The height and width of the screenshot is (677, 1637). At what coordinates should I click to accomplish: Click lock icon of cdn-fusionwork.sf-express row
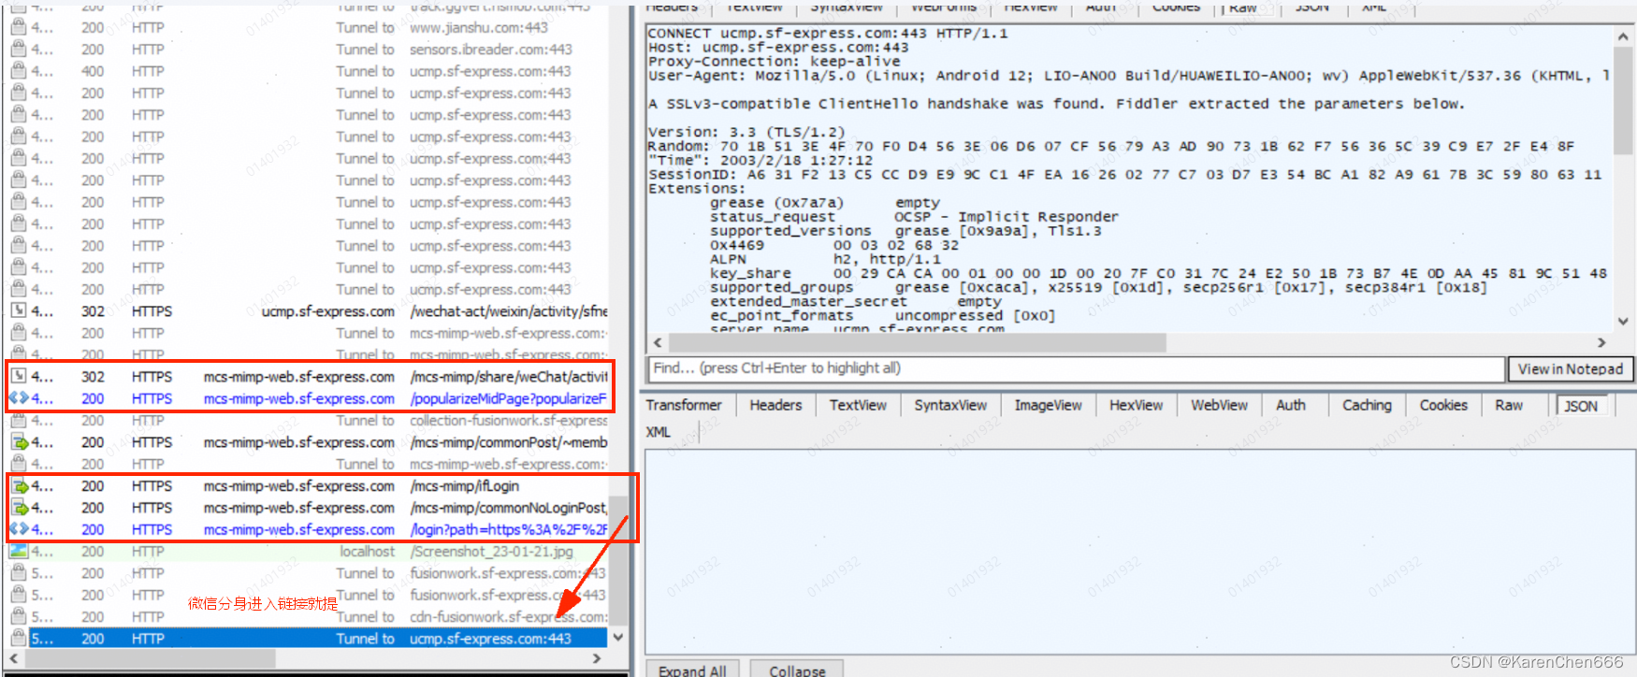pyautogui.click(x=18, y=616)
